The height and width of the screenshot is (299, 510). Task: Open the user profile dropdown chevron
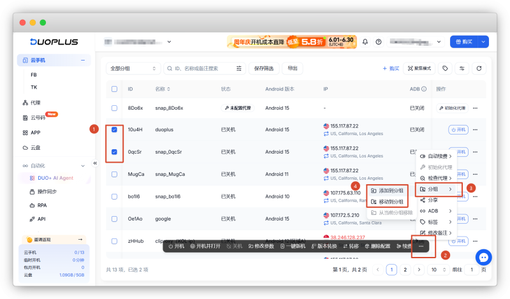[x=439, y=41]
